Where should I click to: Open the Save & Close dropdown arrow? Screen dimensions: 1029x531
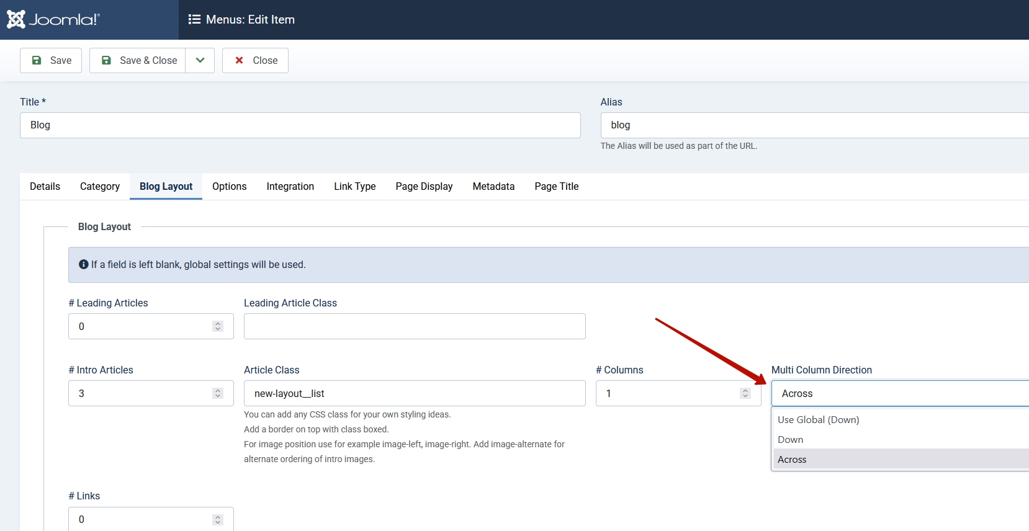click(x=200, y=60)
